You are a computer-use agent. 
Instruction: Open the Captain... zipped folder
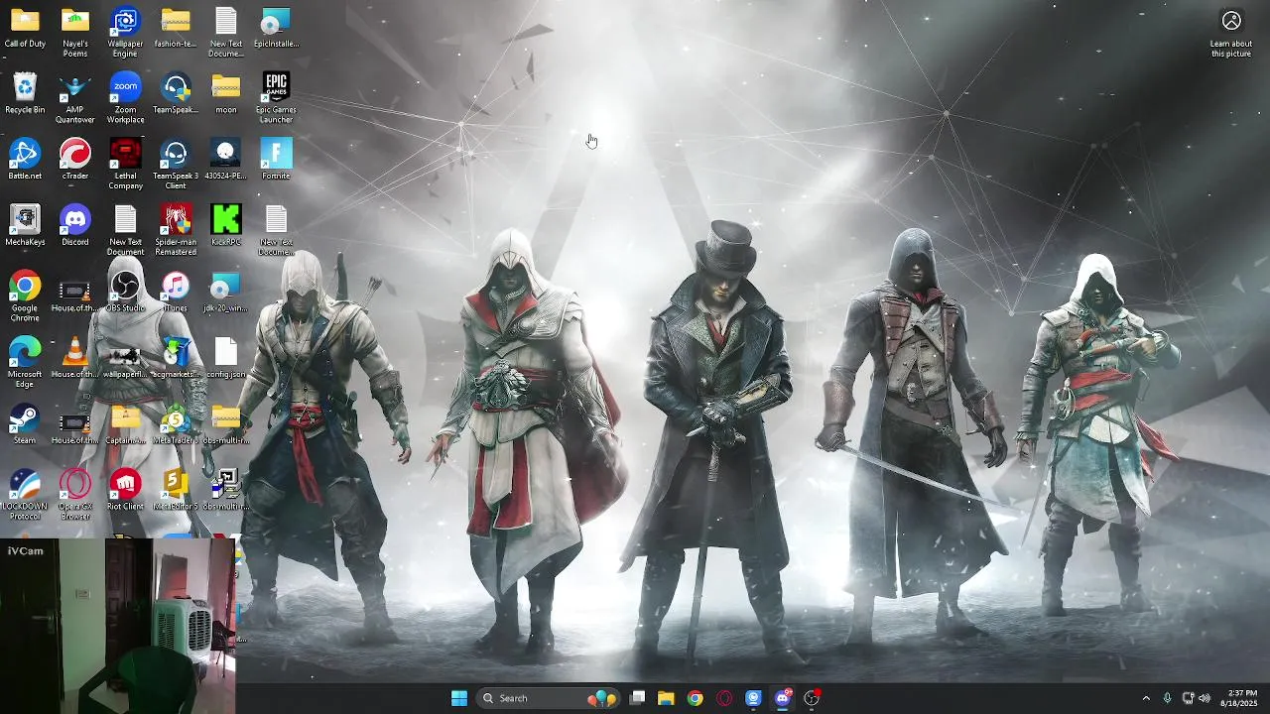[x=125, y=424]
